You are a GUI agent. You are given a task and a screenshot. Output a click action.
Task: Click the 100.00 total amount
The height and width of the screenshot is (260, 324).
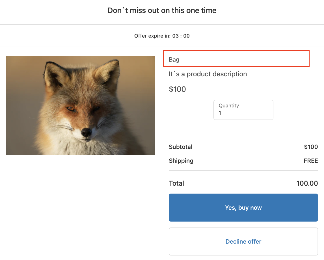click(307, 183)
